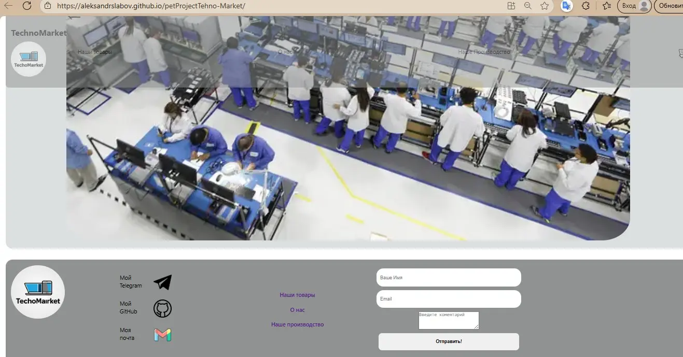Screen dimensions: 683x357
Task: Click the large TechnoMarket footer logo
Action: click(38, 292)
